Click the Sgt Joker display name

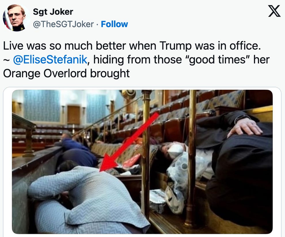[53, 12]
